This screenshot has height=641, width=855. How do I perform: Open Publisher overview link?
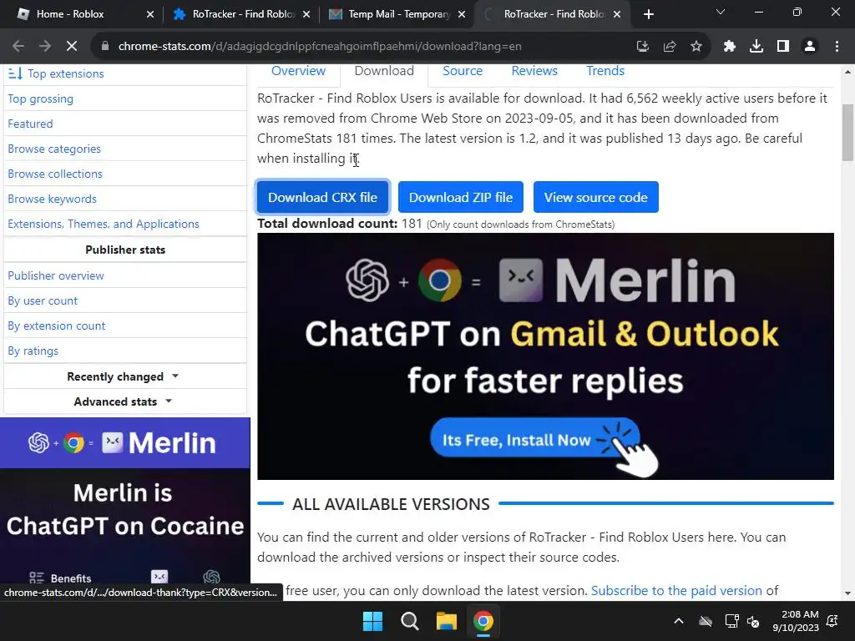(x=56, y=275)
